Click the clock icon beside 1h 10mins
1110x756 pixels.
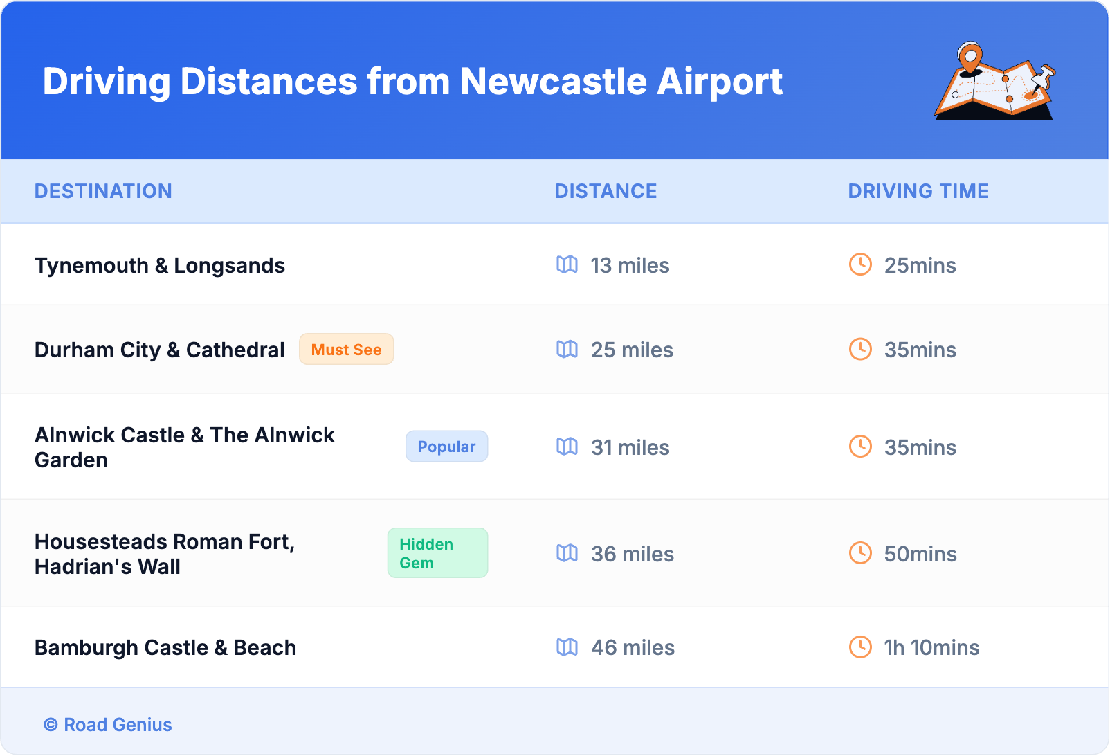(x=860, y=647)
